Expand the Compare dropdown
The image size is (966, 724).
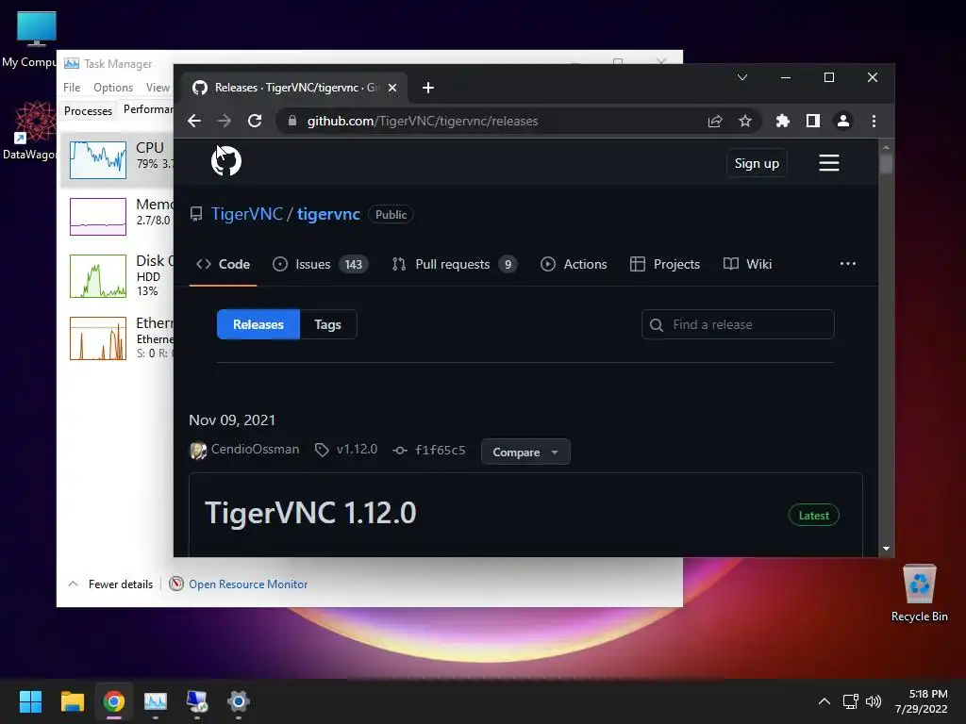(525, 452)
